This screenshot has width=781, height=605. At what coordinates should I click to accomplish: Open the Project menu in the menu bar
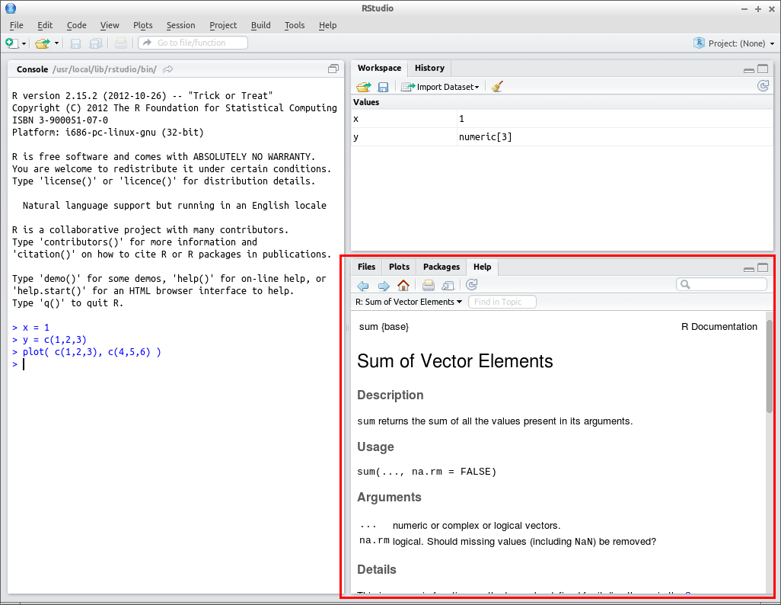(x=223, y=25)
